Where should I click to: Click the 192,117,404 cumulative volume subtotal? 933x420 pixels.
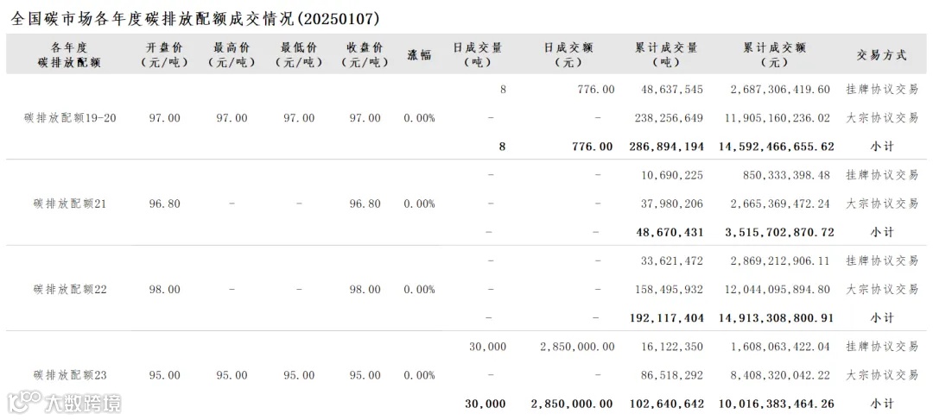(x=666, y=318)
